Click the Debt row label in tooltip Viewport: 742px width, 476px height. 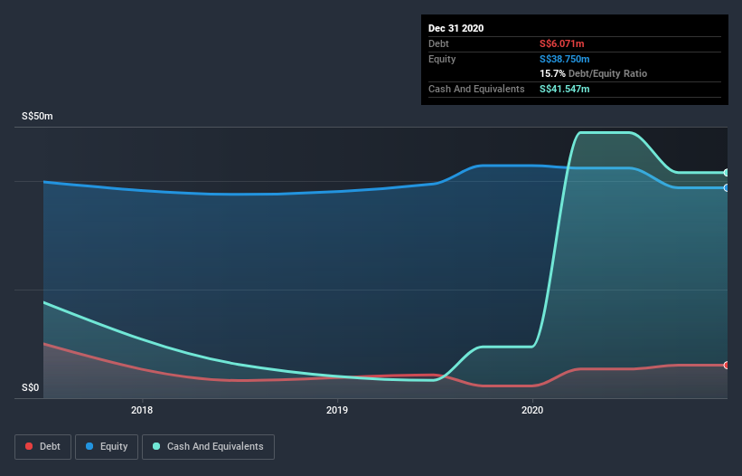pos(438,44)
